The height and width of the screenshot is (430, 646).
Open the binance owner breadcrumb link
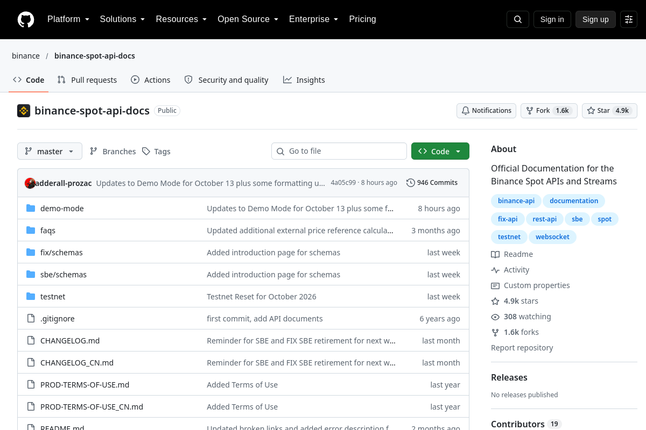(26, 56)
